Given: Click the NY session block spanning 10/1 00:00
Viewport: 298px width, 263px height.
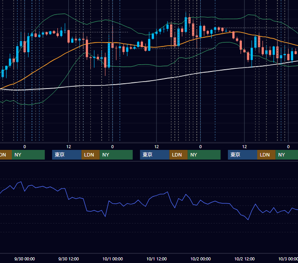Looking at the screenshot, I should click(116, 155).
